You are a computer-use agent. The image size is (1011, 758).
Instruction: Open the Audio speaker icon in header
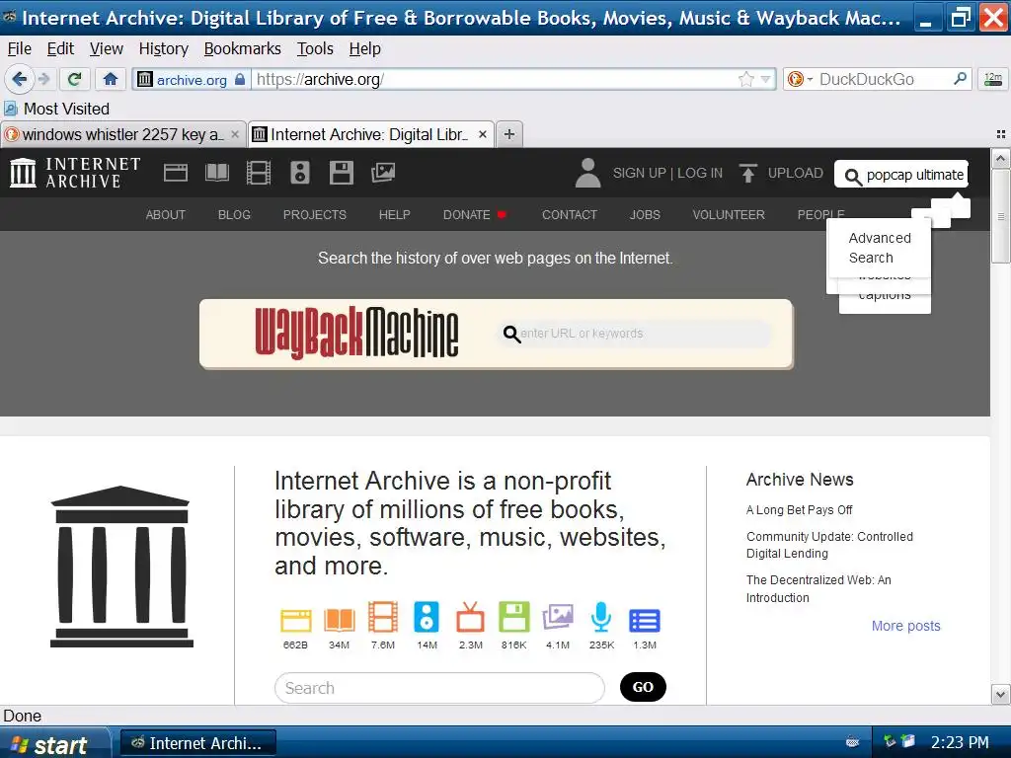point(300,173)
